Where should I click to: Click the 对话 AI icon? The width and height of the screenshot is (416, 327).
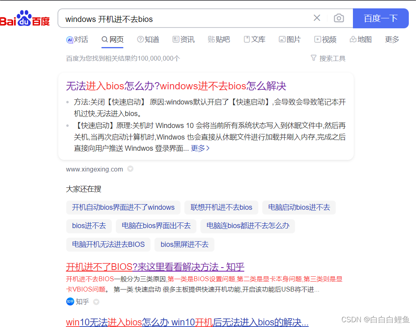pyautogui.click(x=69, y=40)
